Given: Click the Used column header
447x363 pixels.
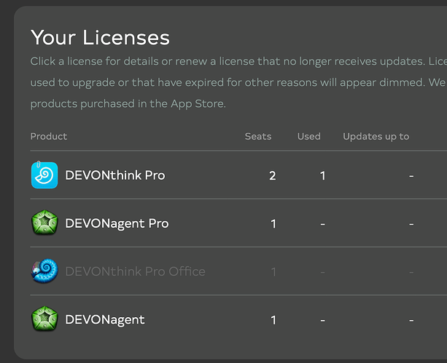Looking at the screenshot, I should [x=309, y=136].
